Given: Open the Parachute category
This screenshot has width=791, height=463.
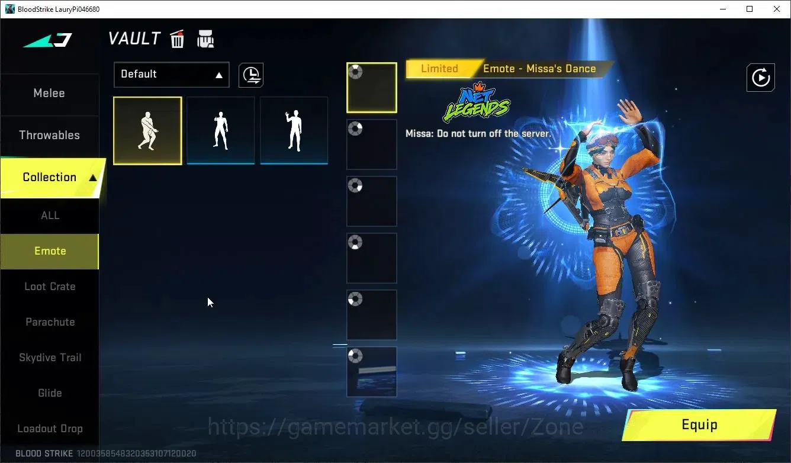Looking at the screenshot, I should [x=50, y=322].
